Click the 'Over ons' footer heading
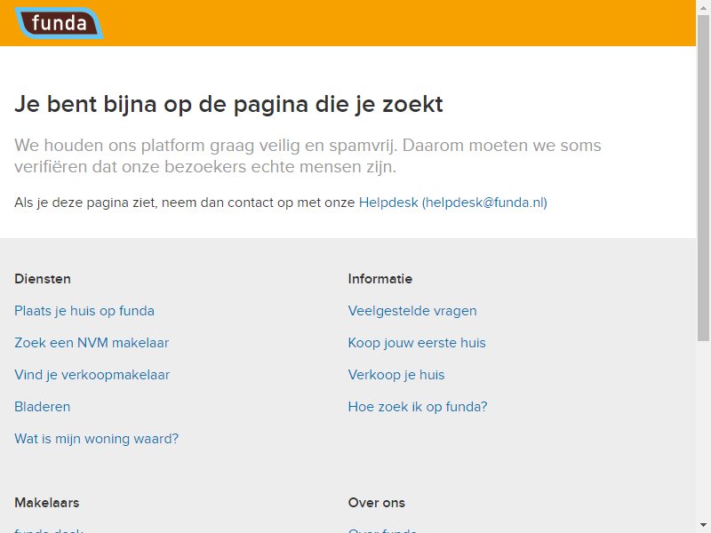 (x=376, y=503)
